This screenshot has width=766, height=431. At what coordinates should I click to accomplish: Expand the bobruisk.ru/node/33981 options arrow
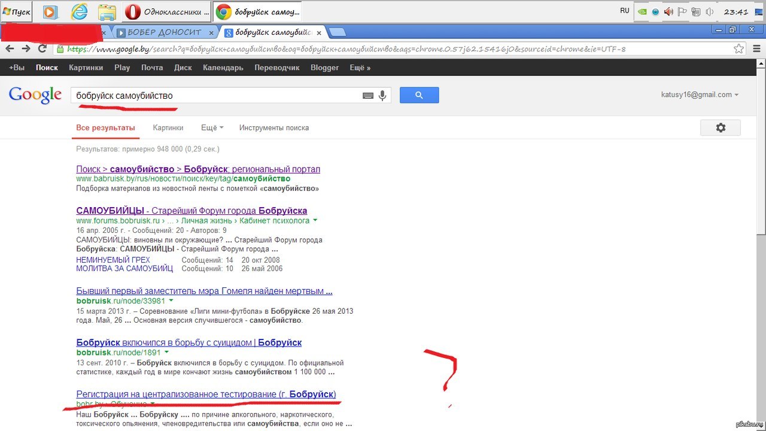(x=171, y=301)
